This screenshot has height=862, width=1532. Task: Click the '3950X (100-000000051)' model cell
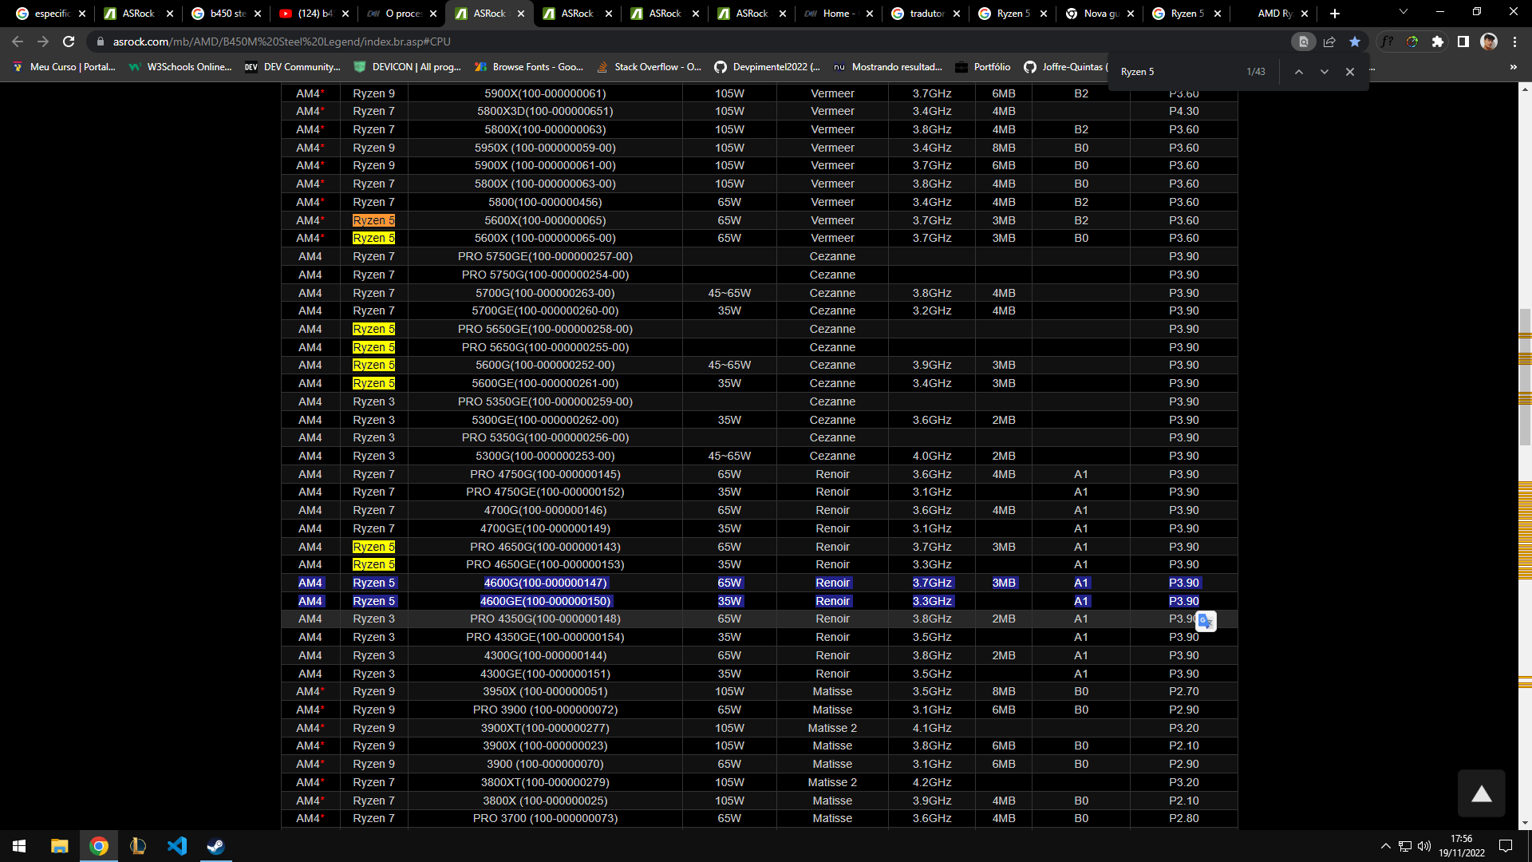545,691
